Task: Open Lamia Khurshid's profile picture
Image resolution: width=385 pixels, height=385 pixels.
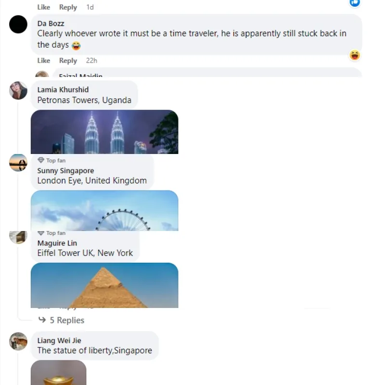Action: coord(18,90)
